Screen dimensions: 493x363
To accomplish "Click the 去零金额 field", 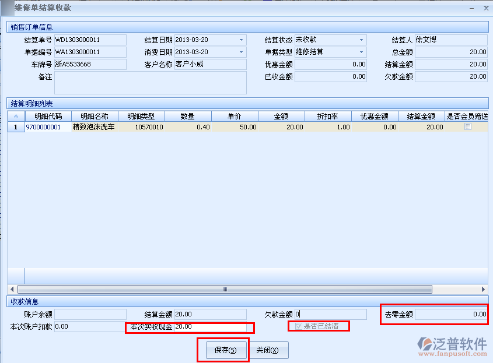I will [x=450, y=315].
